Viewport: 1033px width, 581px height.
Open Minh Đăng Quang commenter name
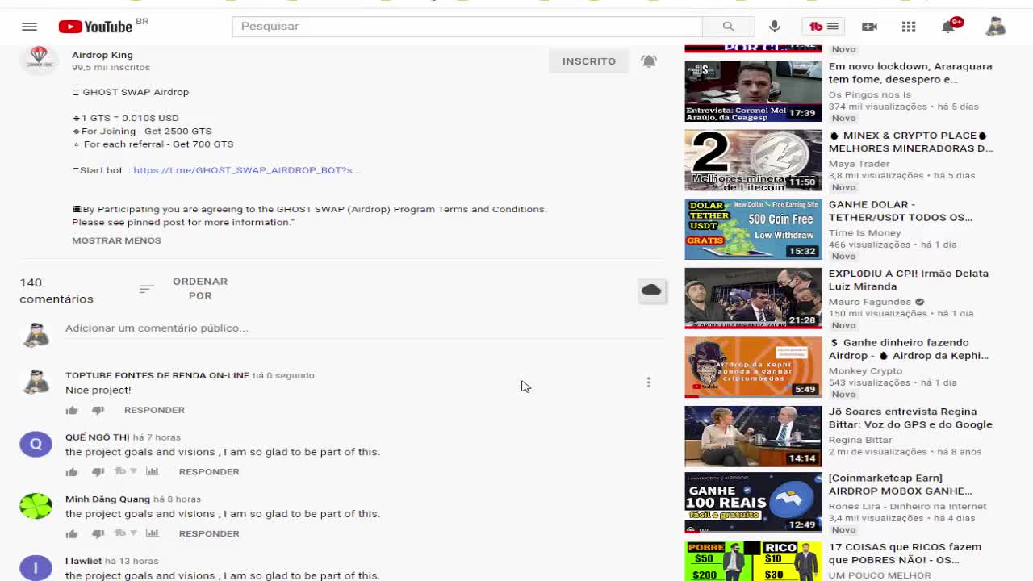[107, 499]
